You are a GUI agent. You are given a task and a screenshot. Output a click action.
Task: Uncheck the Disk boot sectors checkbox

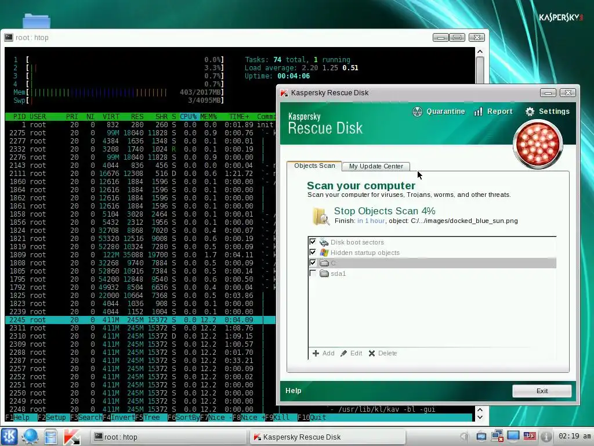click(313, 242)
